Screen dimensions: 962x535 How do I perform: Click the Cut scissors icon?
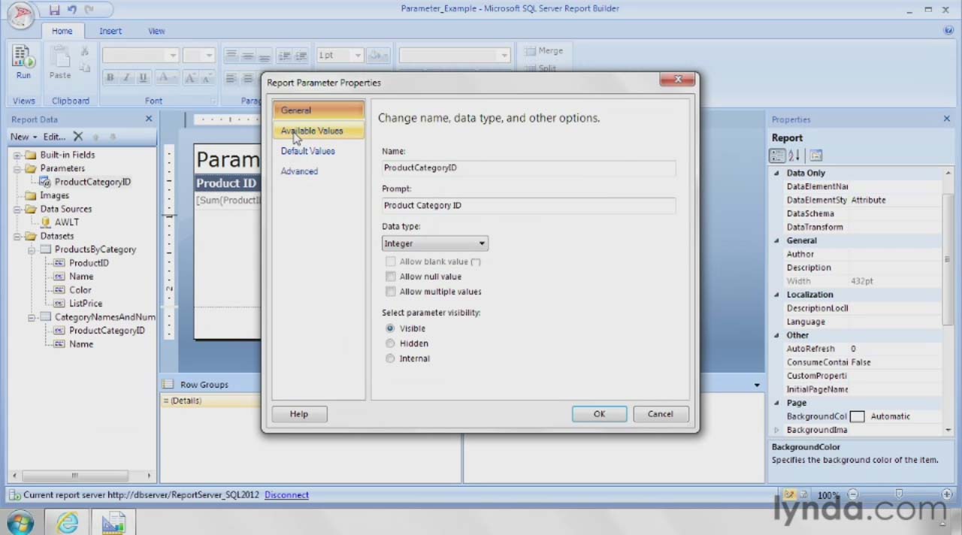(85, 51)
